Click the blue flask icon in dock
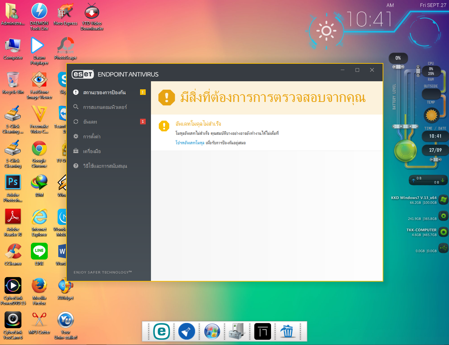449x345 pixels. pos(187,331)
